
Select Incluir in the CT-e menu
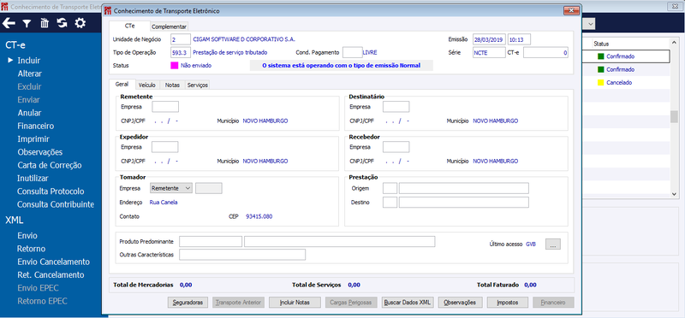(x=29, y=61)
